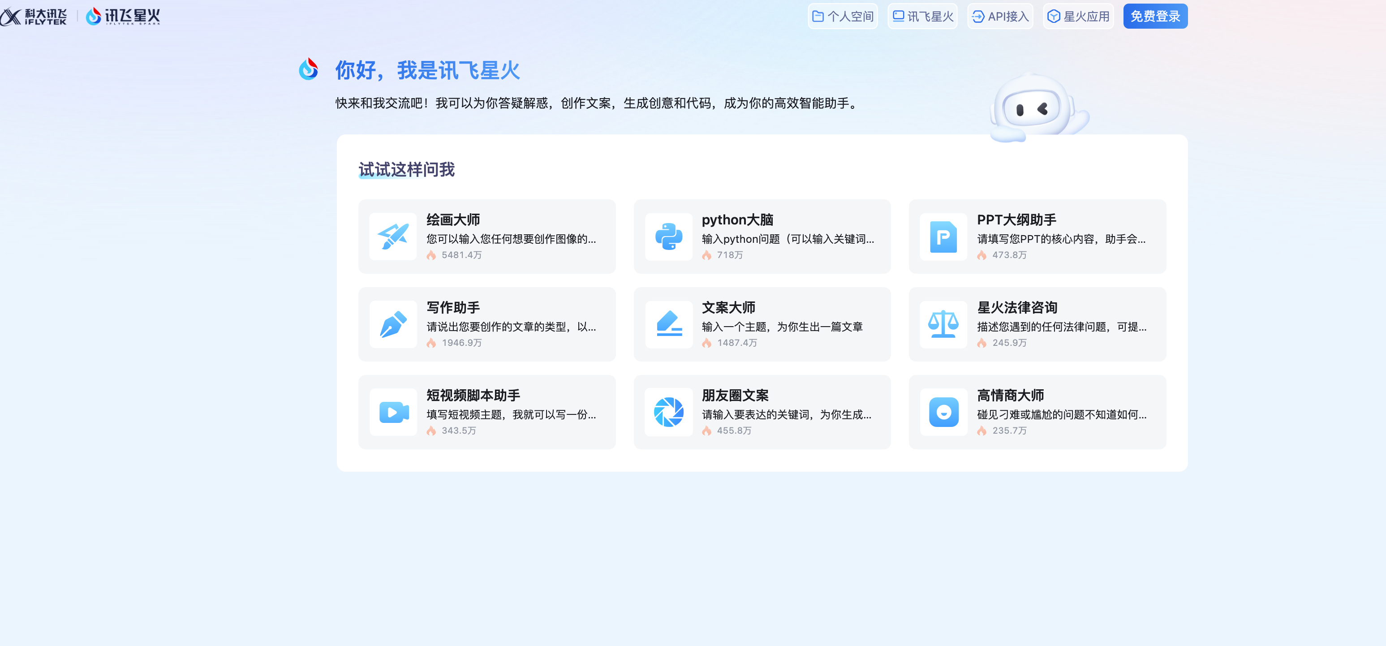Click the flame icon next to 235.7万
This screenshot has width=1386, height=646.
tap(982, 431)
